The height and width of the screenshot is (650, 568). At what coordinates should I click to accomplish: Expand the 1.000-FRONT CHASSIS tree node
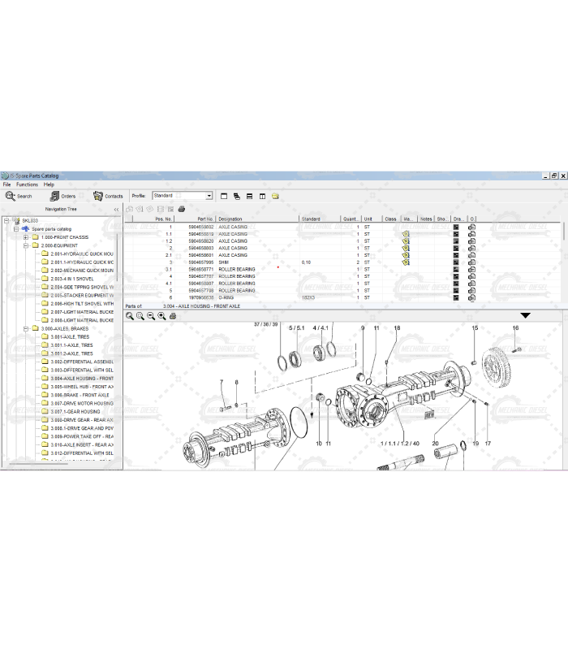pyautogui.click(x=26, y=237)
